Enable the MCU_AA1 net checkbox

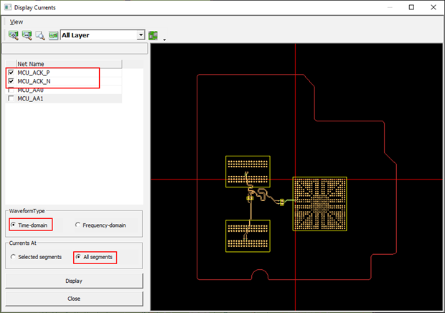[11, 98]
